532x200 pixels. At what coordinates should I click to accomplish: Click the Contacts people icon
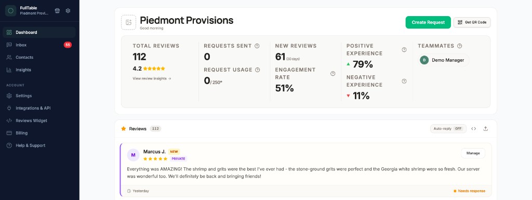(9, 57)
